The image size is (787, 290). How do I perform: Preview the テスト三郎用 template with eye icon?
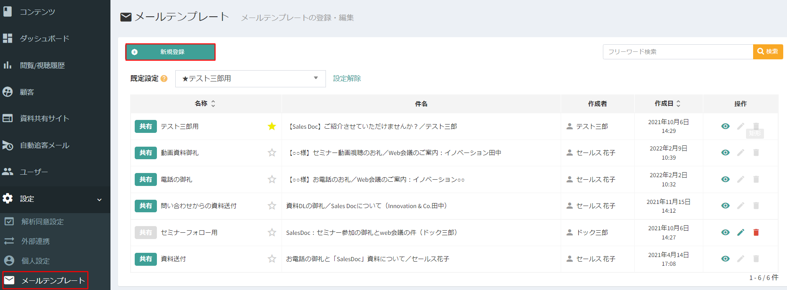pos(725,126)
